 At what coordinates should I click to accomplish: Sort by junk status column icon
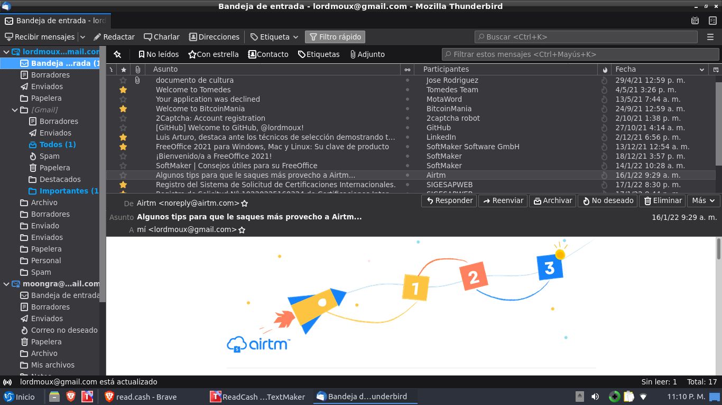tap(605, 70)
